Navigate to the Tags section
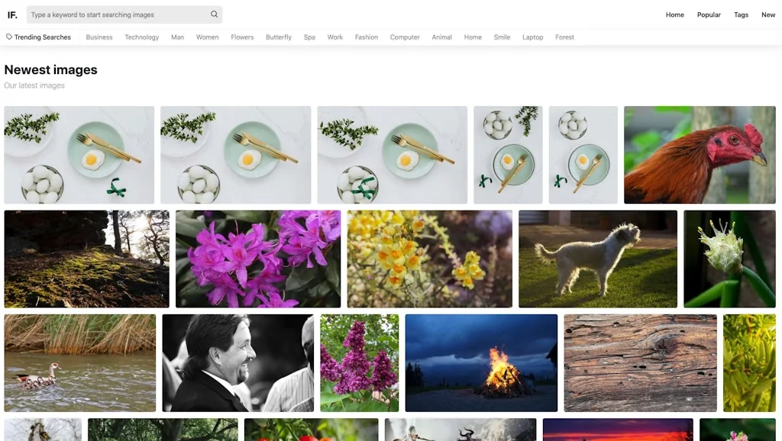Image resolution: width=782 pixels, height=441 pixels. tap(741, 14)
